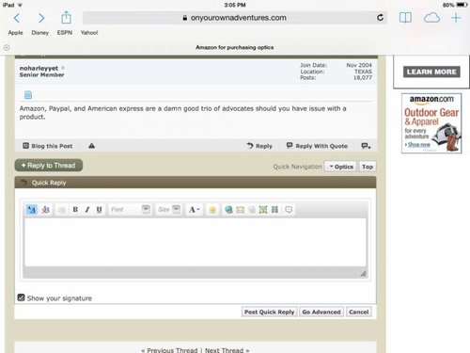This screenshot has width=470, height=353.
Task: Reload the page with refresh icon
Action: click(380, 18)
